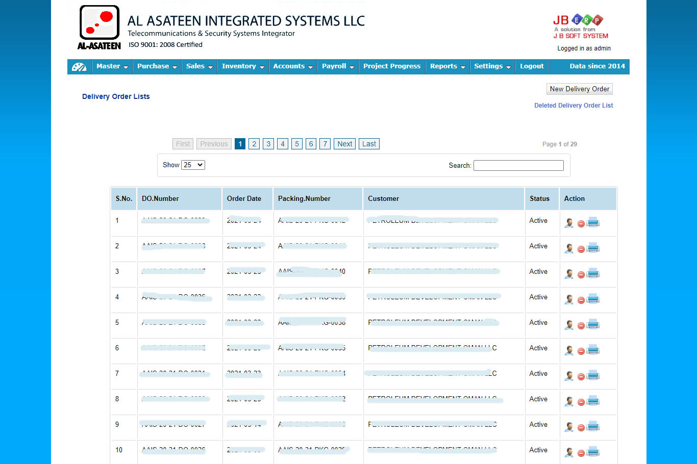Expand the Inventory menu dropdown
Viewport: 697px width, 464px height.
click(243, 66)
